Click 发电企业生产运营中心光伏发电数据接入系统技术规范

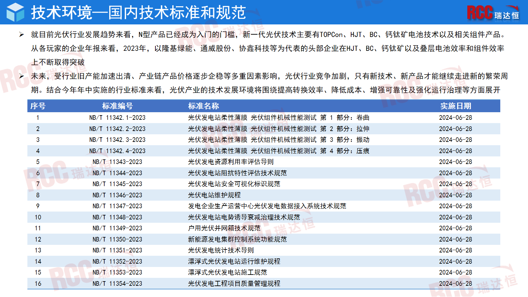[267, 206]
